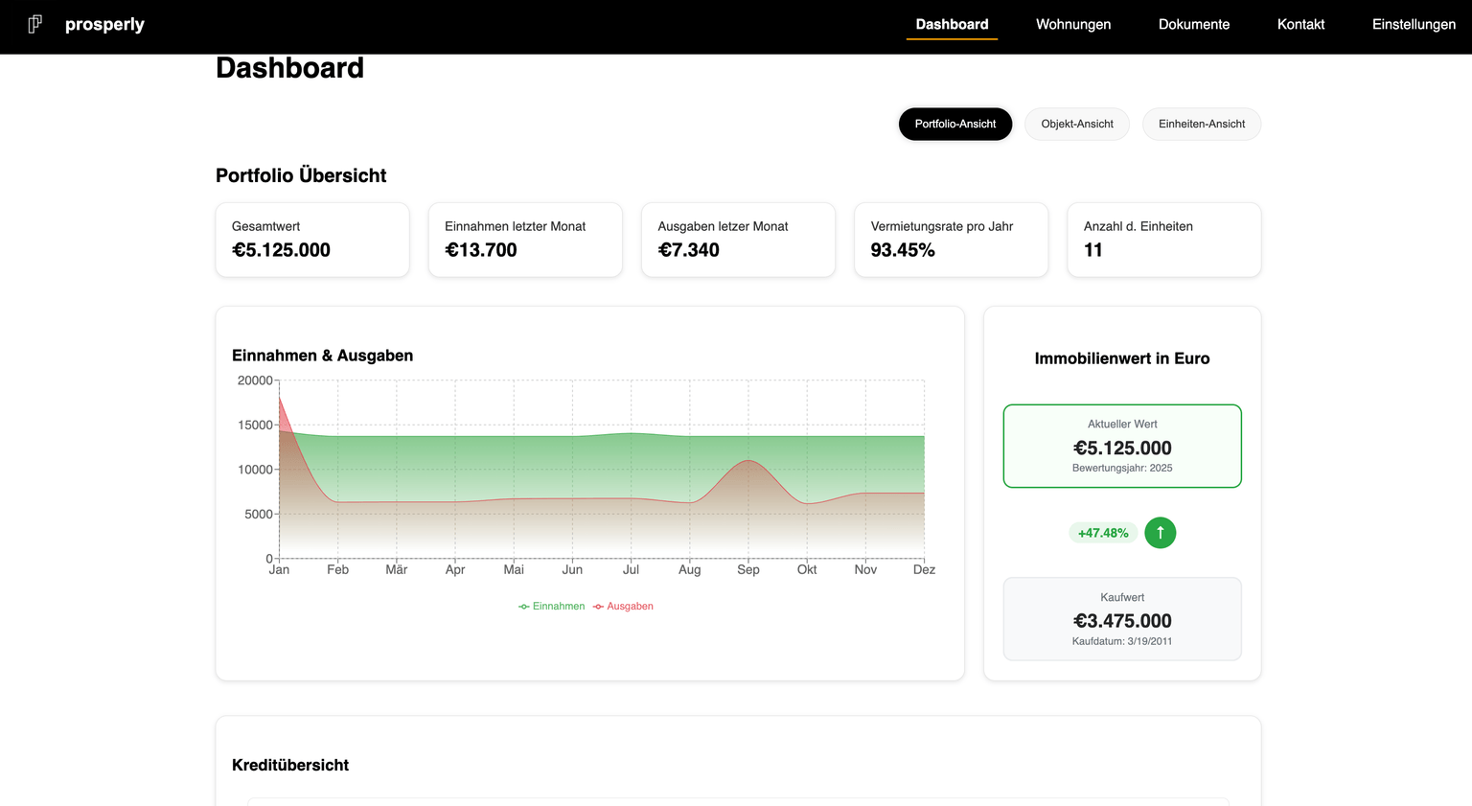Go to the Dokumente page
1472x806 pixels.
click(1194, 25)
